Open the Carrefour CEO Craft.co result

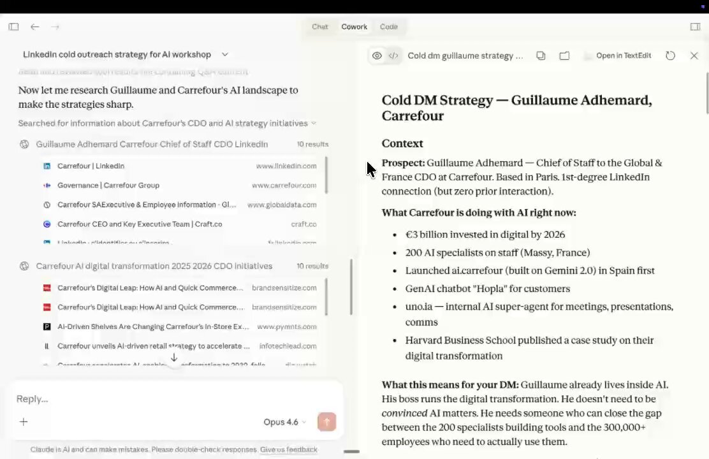tap(180, 224)
